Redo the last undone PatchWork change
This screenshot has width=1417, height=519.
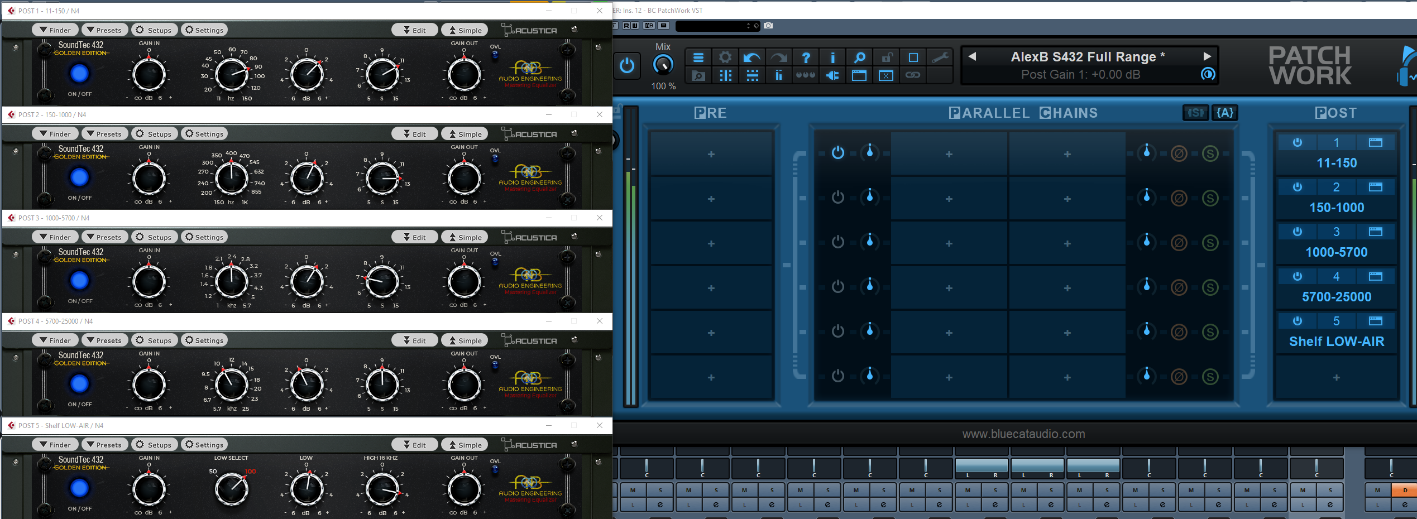pyautogui.click(x=778, y=57)
